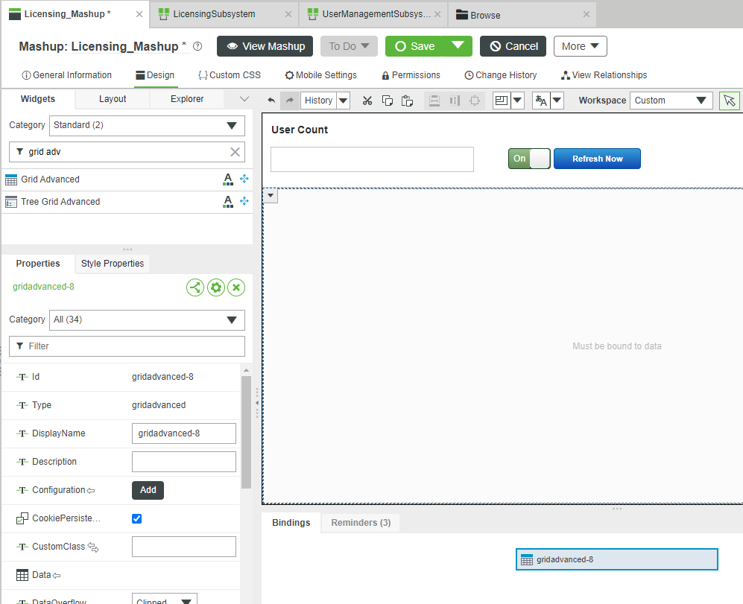This screenshot has height=604, width=743.
Task: Open the Save button dropdown arrow
Action: click(x=458, y=46)
